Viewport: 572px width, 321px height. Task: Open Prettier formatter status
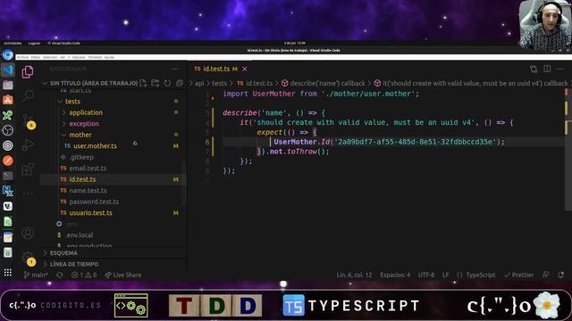click(x=518, y=276)
